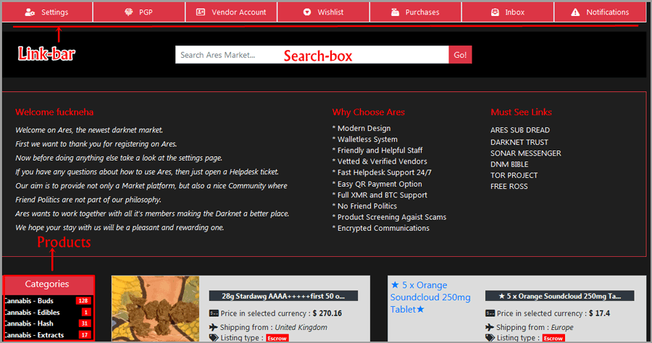The height and width of the screenshot is (343, 652).
Task: Click the Go! search button
Action: point(460,55)
